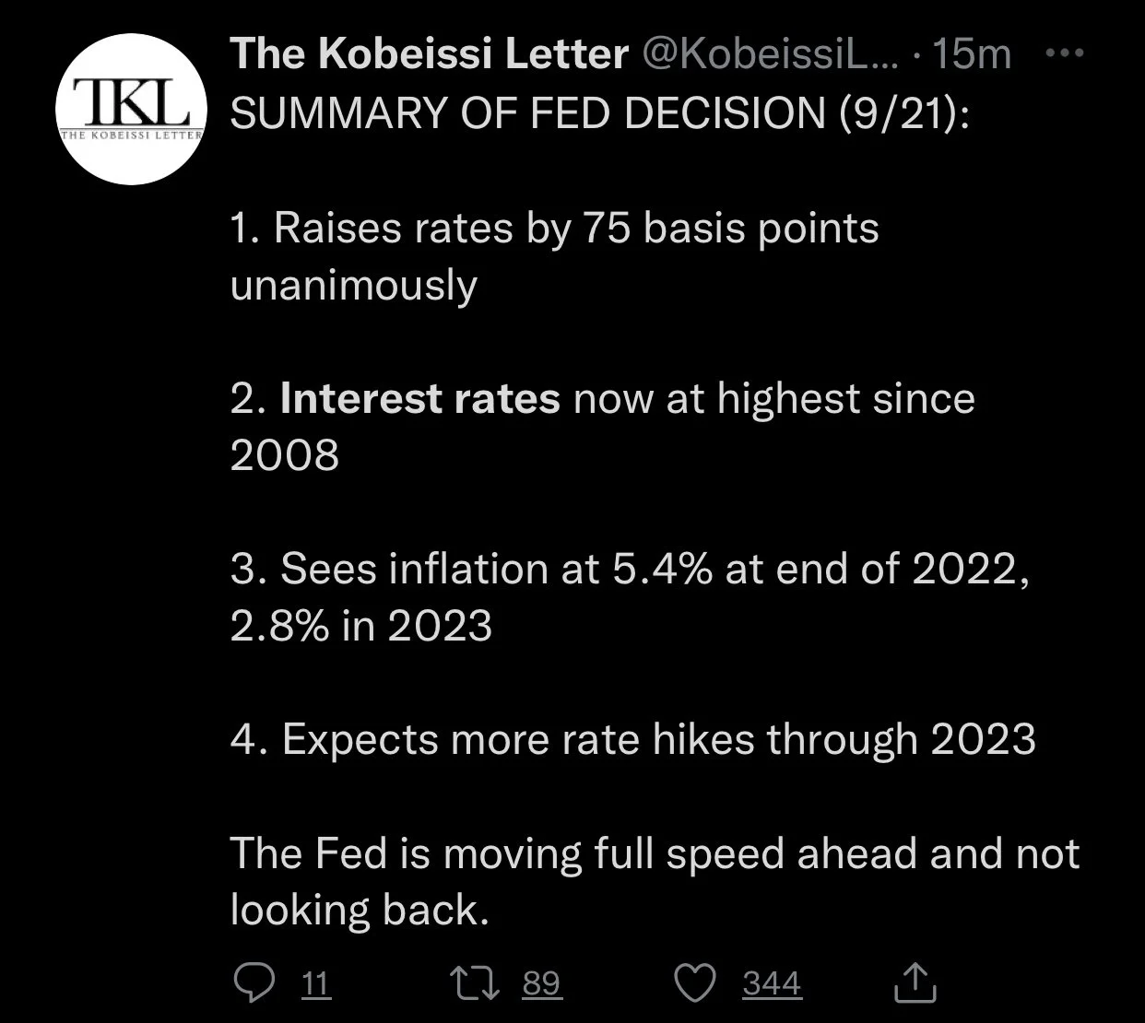
Task: Like the tweet with the heart icon
Action: (x=697, y=983)
